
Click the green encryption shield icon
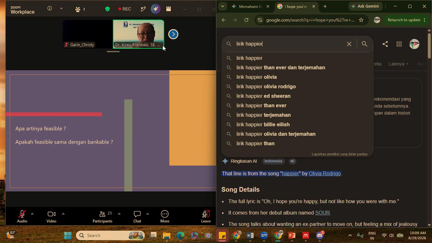[x=108, y=9]
